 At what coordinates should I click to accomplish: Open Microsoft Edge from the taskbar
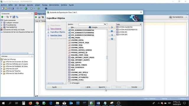(51, 103)
